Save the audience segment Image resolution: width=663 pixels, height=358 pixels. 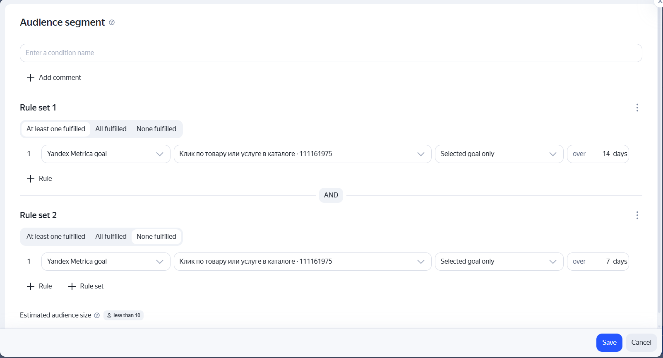[x=609, y=343]
